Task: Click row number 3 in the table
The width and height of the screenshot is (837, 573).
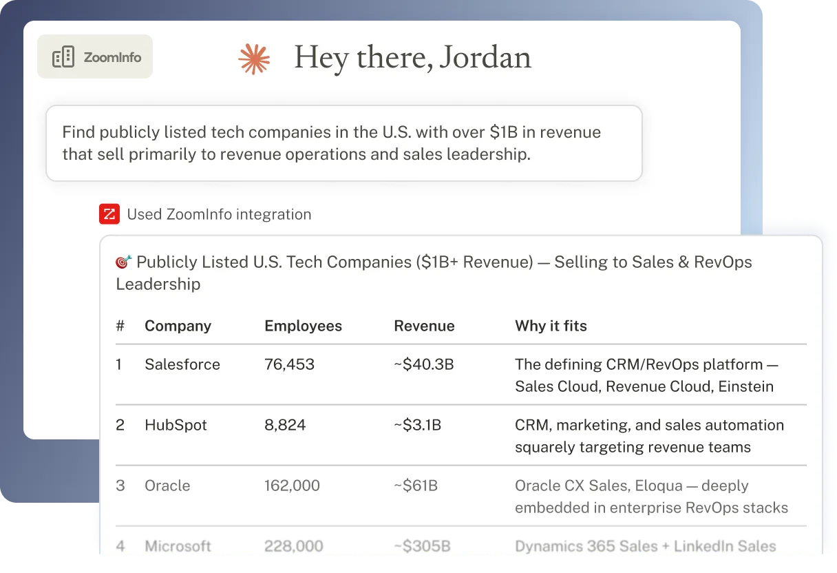Action: point(120,486)
